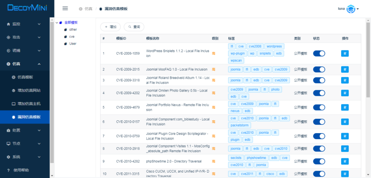Click the wordpress tag in row 1
Image resolution: width=371 pixels, height=178 pixels.
[x=274, y=46]
